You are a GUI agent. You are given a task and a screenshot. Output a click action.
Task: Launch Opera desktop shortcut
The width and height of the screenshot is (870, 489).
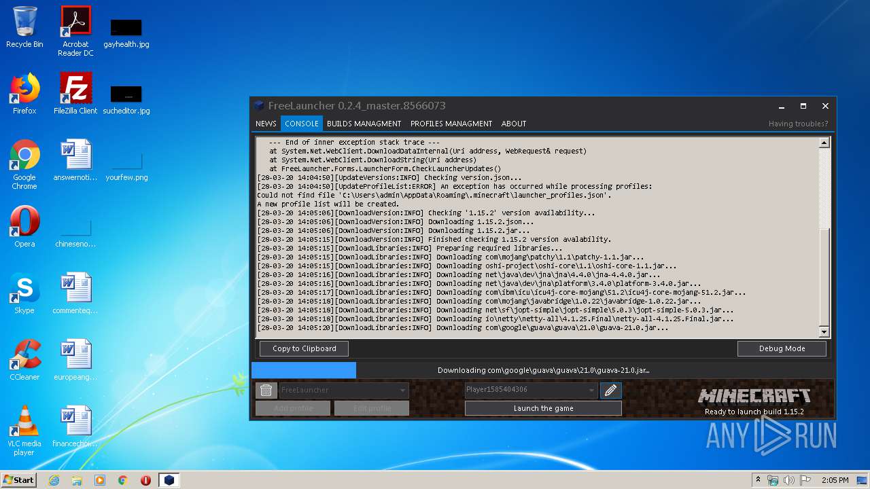pos(24,227)
